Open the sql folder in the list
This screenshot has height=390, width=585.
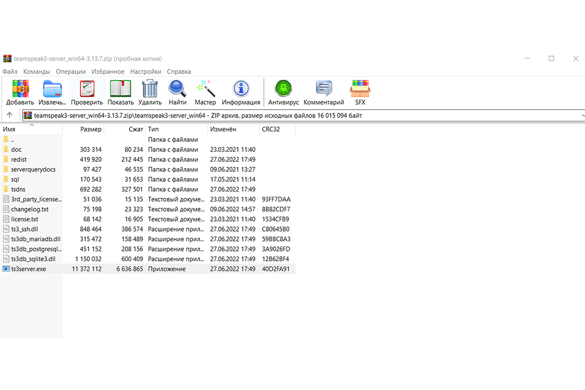click(x=15, y=179)
